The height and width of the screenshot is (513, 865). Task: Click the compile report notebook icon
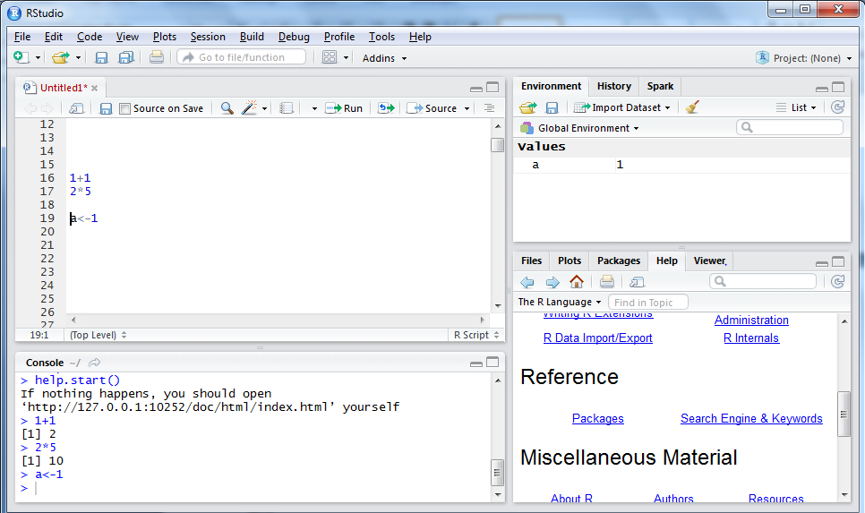point(287,108)
